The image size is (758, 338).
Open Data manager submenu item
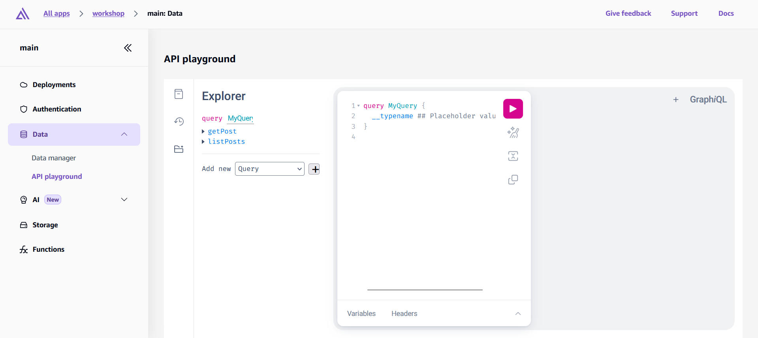tap(54, 158)
